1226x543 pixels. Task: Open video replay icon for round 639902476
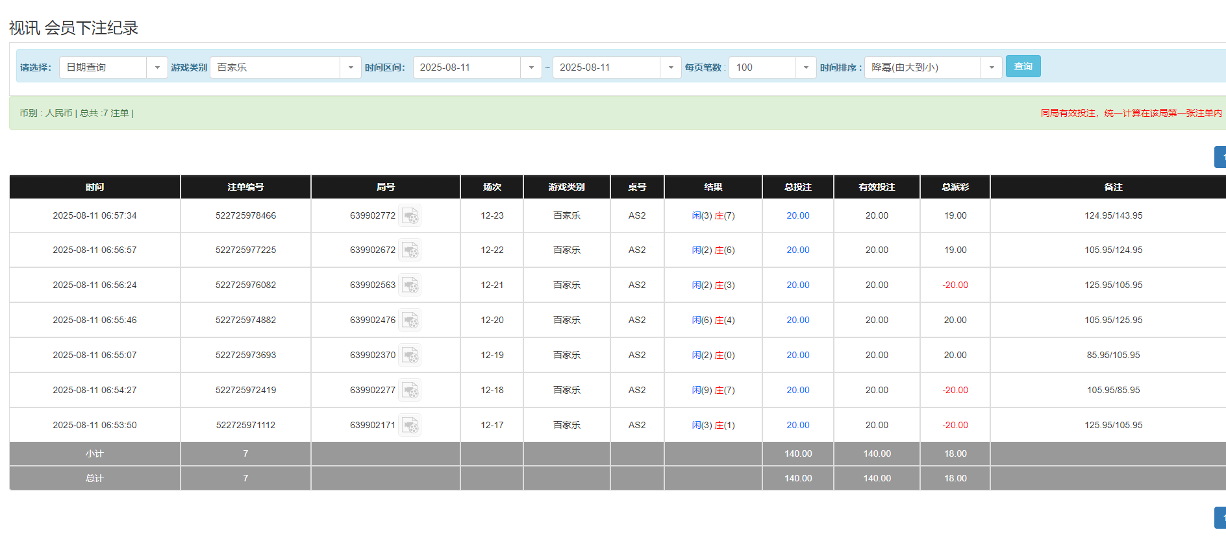410,320
